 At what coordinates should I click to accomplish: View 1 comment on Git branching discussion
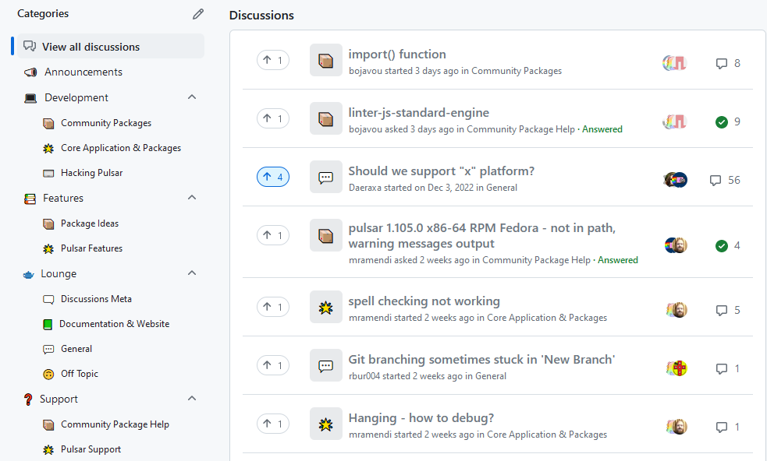click(x=728, y=368)
